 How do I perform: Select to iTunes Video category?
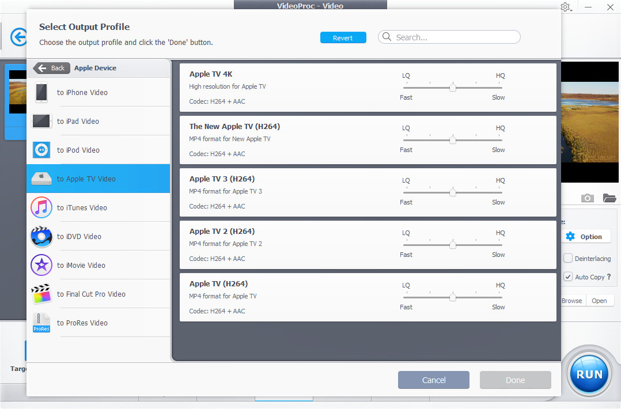tap(98, 207)
